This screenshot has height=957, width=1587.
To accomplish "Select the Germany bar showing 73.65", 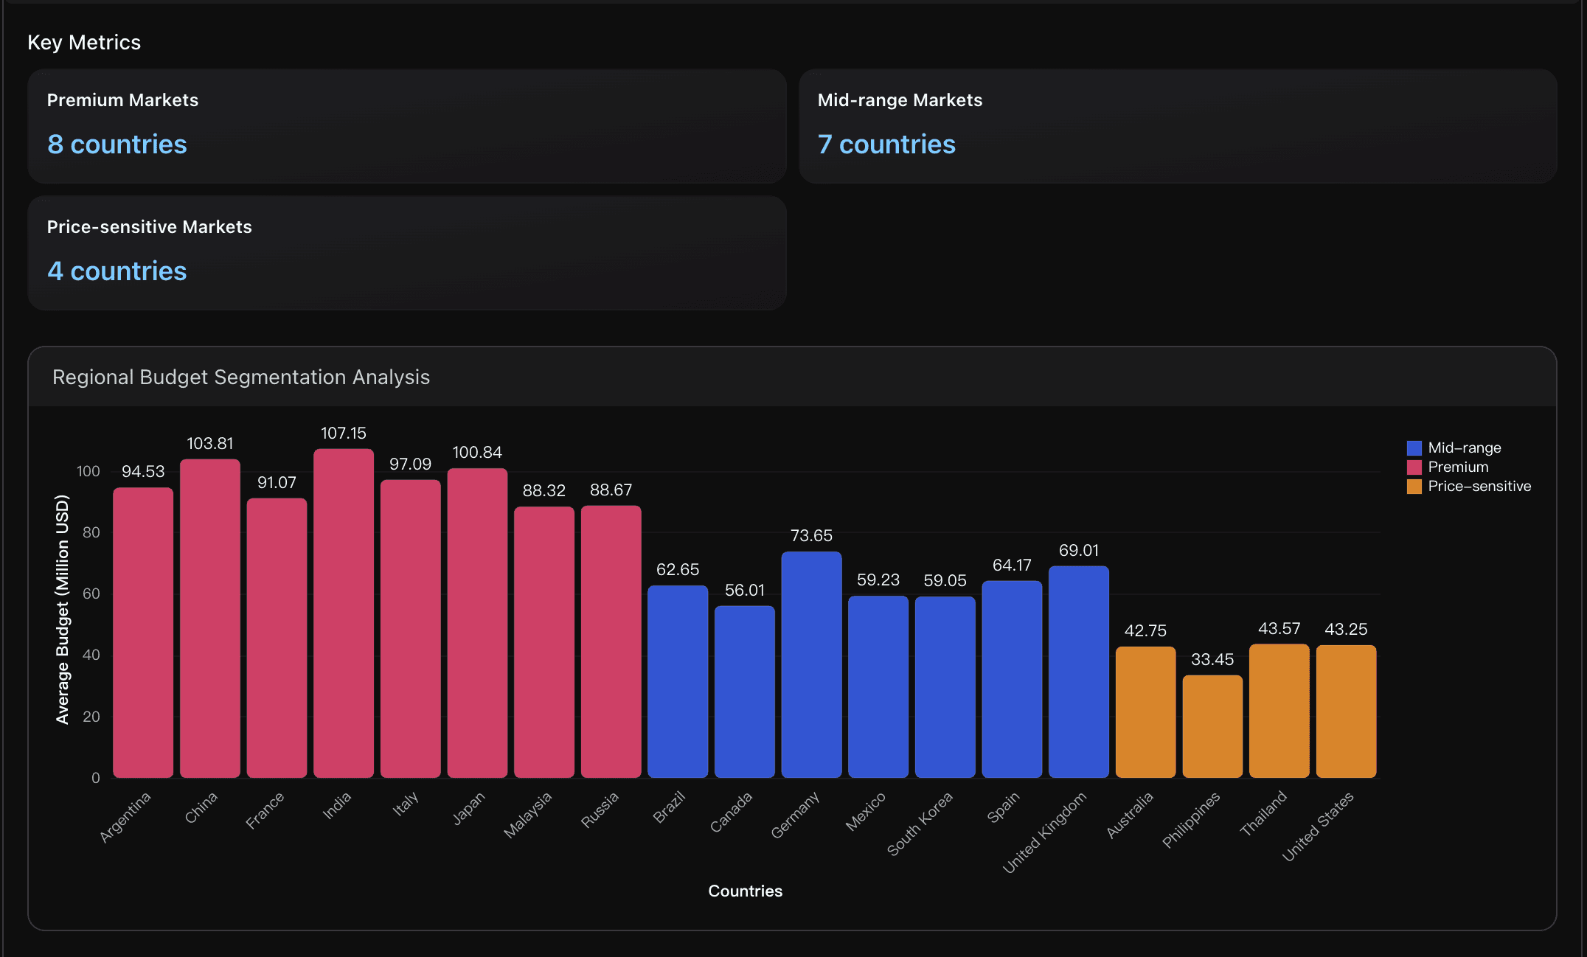I will coord(811,664).
